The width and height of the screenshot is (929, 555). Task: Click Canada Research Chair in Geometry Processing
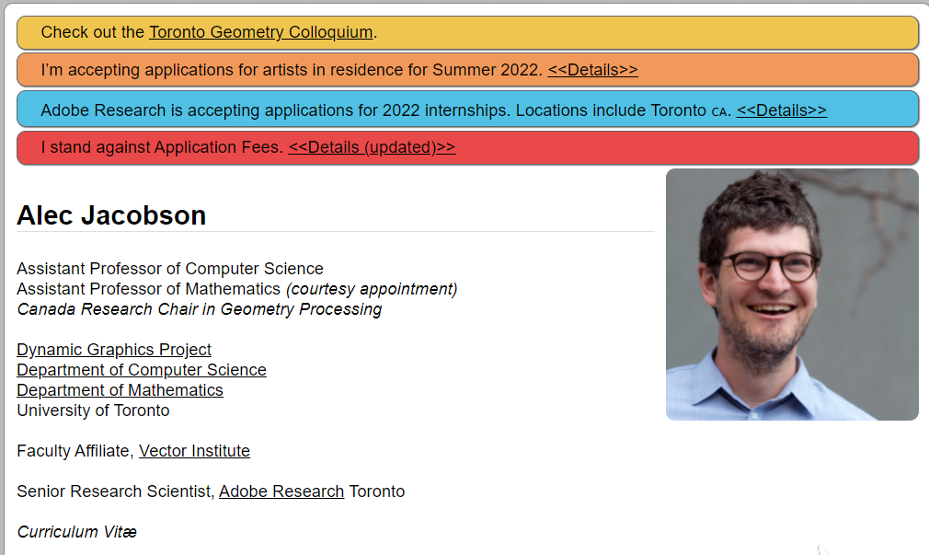coord(199,309)
